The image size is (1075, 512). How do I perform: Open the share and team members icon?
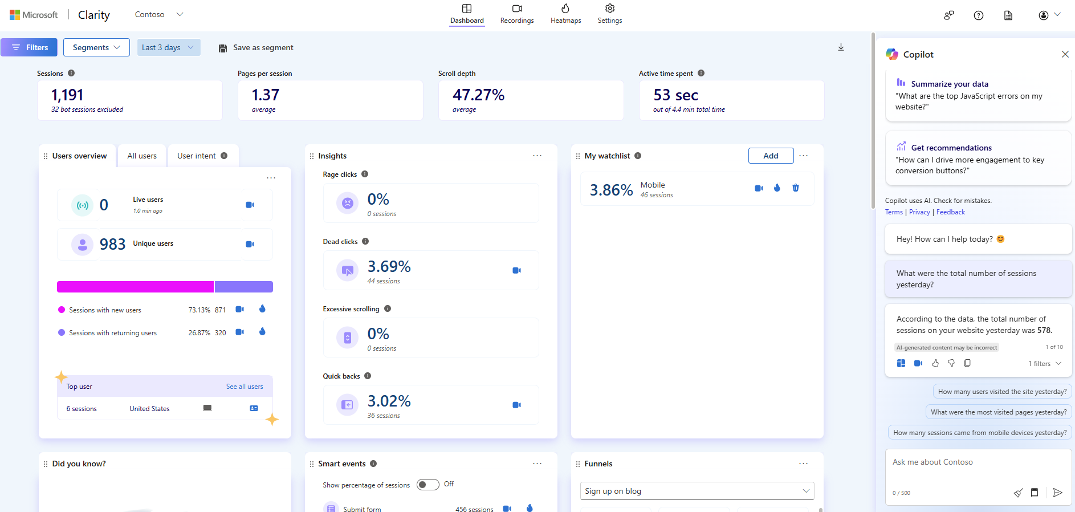pyautogui.click(x=949, y=15)
